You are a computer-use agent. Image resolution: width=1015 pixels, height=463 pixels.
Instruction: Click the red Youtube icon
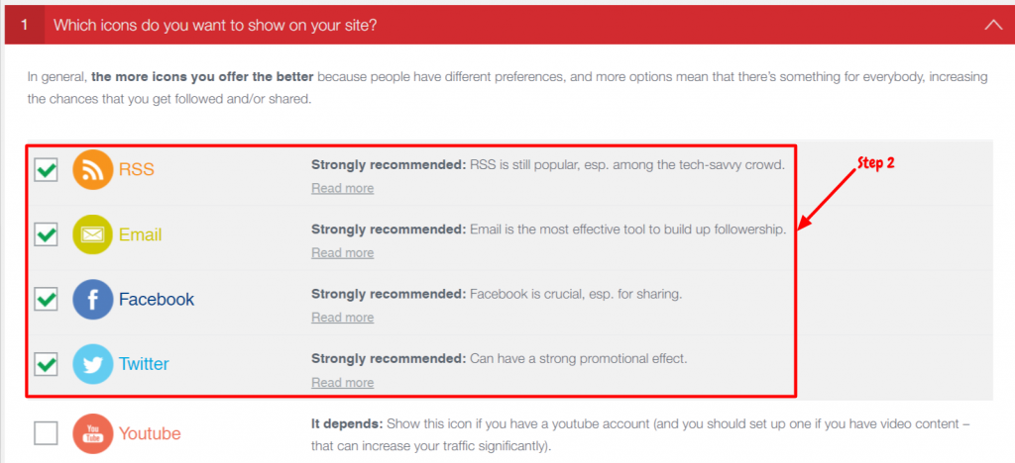coord(92,433)
